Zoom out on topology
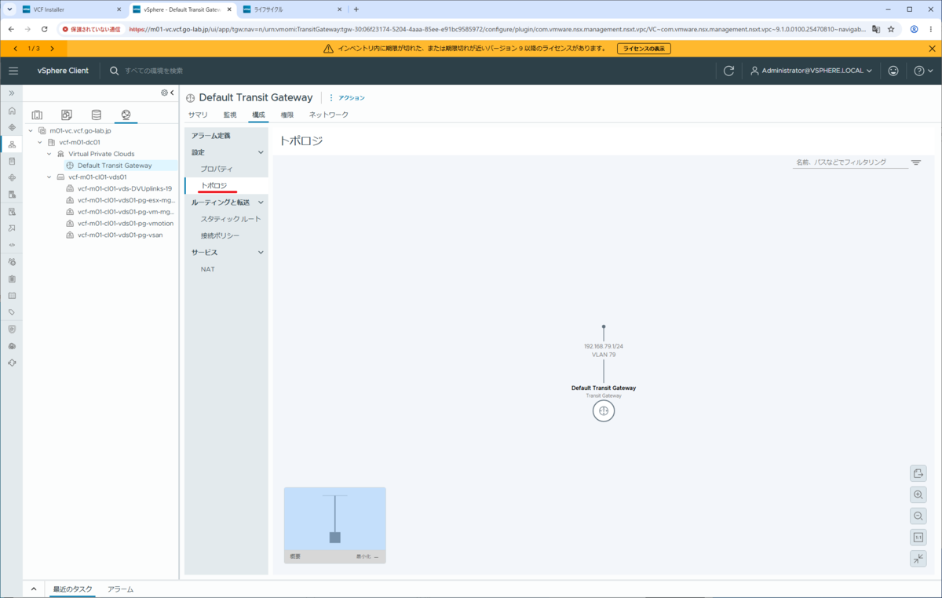Image resolution: width=942 pixels, height=598 pixels. [x=918, y=516]
